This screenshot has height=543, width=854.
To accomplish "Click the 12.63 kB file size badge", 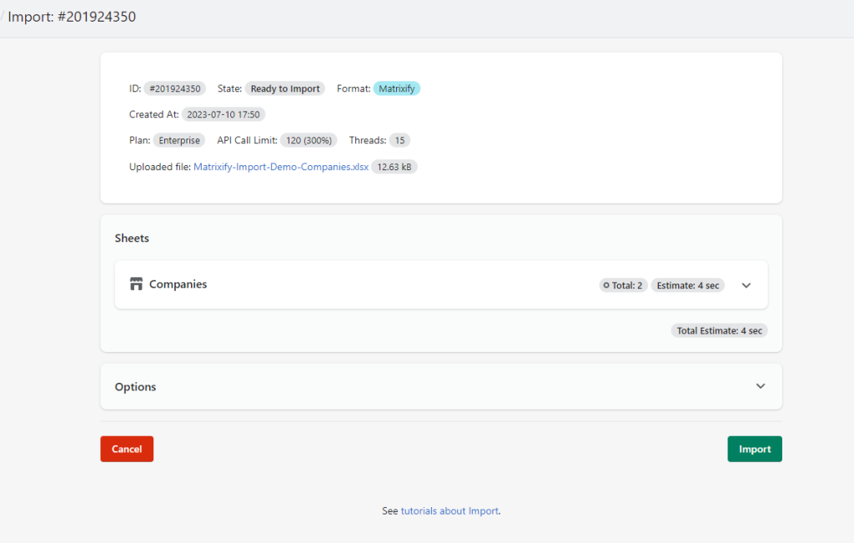I will click(x=394, y=166).
